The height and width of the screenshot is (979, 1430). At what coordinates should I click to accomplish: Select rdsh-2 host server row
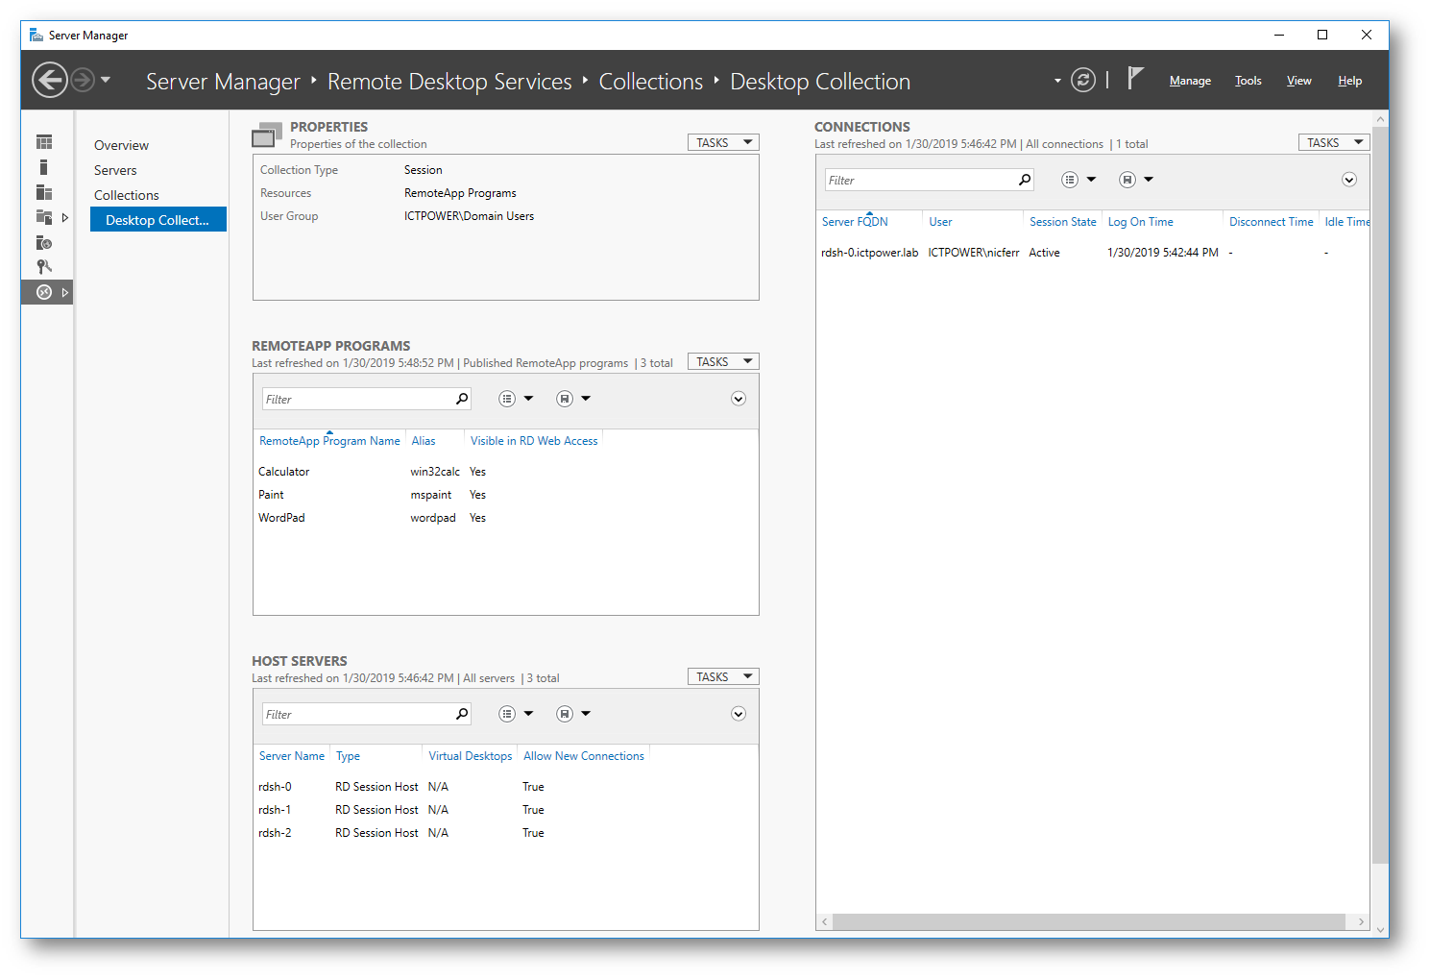tap(506, 833)
